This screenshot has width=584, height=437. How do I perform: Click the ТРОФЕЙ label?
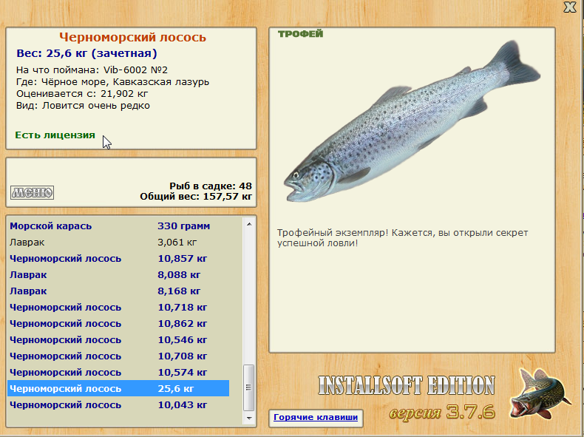click(x=301, y=34)
